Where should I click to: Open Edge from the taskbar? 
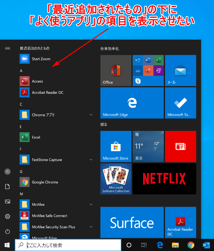[160, 245]
